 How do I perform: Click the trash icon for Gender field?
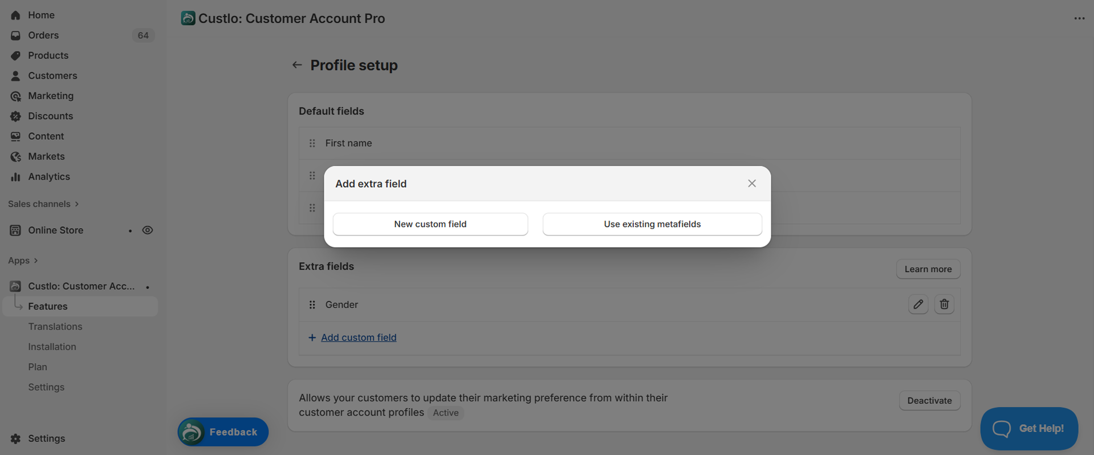coord(944,304)
